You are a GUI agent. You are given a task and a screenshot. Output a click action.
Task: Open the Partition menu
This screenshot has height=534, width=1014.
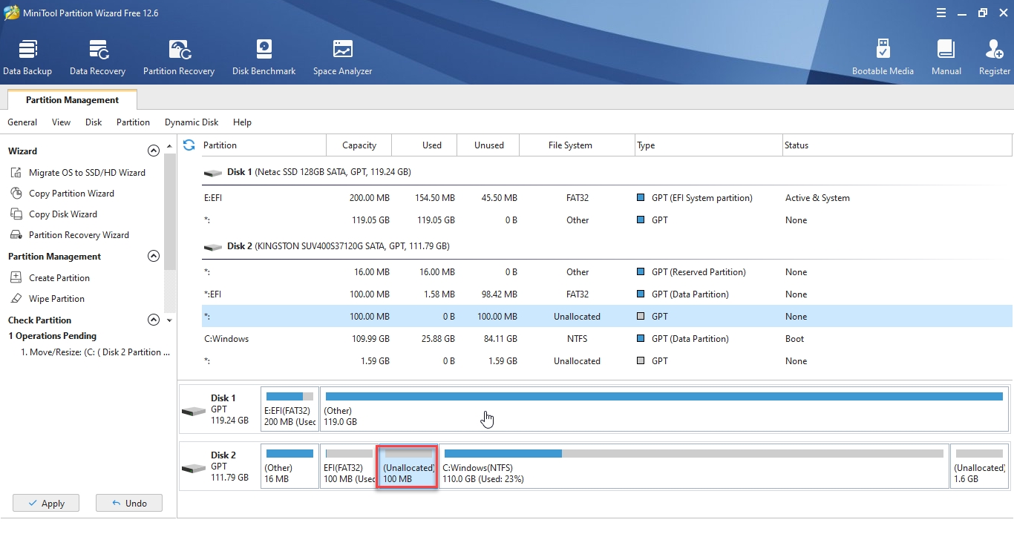133,122
